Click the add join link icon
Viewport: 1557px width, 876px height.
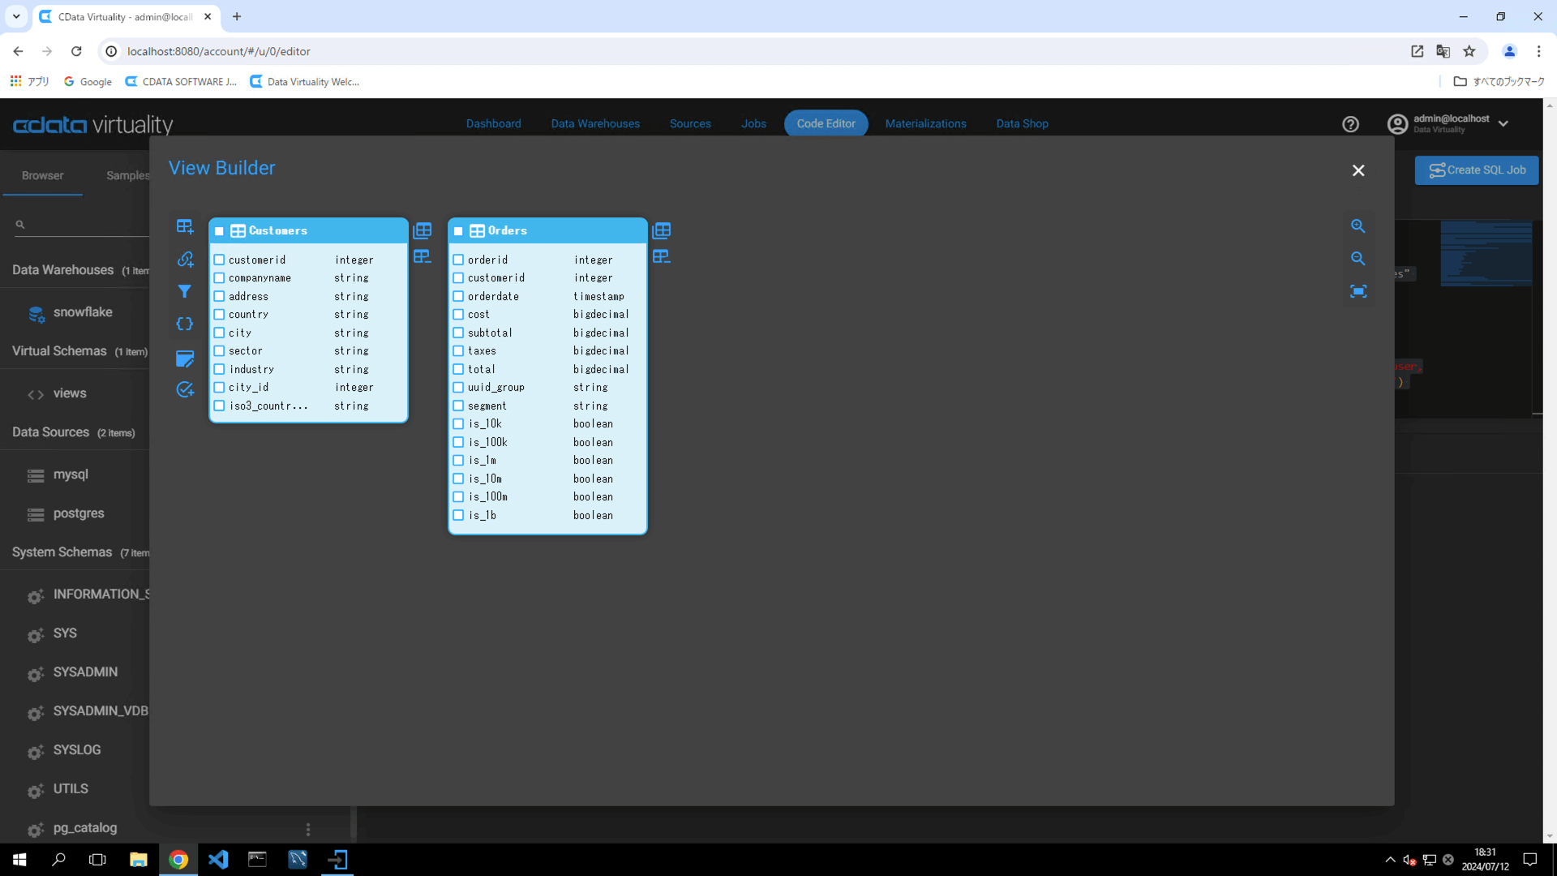coord(185,259)
